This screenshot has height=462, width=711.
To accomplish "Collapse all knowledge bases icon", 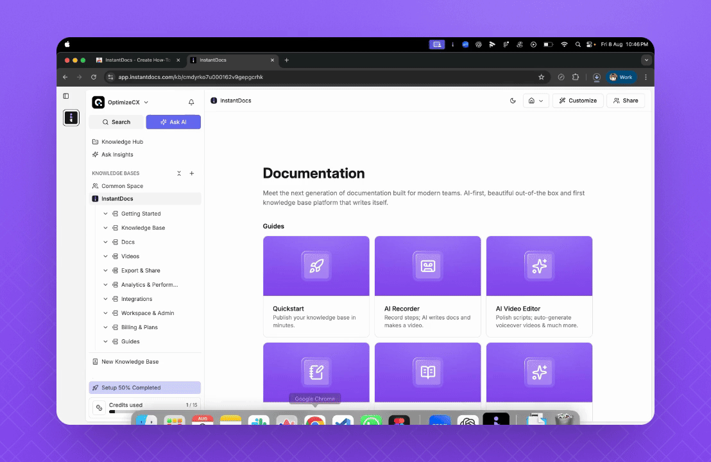I will (x=179, y=173).
